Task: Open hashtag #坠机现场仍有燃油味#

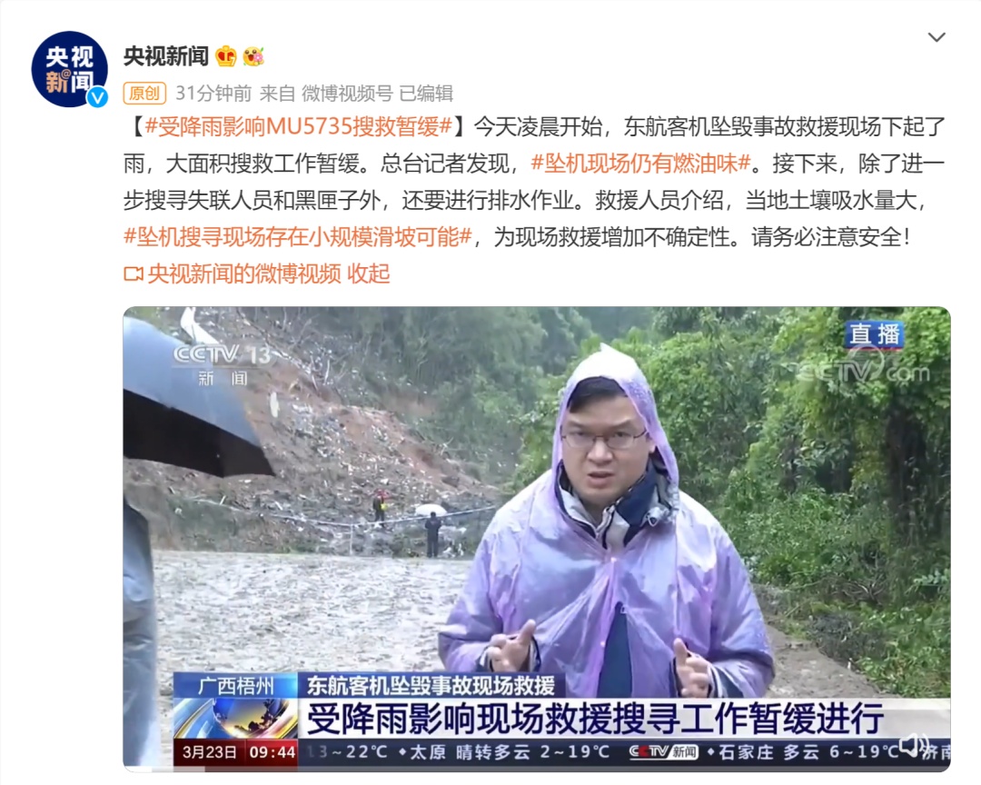Action: (640, 164)
